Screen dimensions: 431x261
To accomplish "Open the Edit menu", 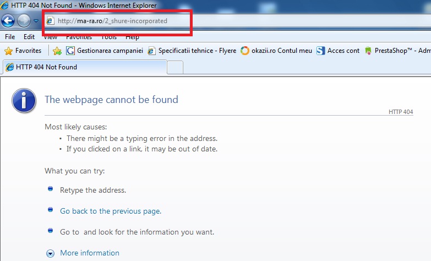I will 29,37.
